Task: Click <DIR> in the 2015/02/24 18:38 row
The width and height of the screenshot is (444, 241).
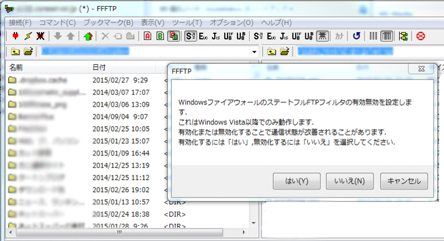Action: click(x=175, y=214)
